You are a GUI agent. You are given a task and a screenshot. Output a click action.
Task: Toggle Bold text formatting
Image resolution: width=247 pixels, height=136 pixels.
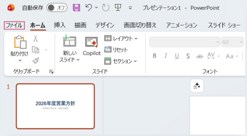[x=154, y=56]
